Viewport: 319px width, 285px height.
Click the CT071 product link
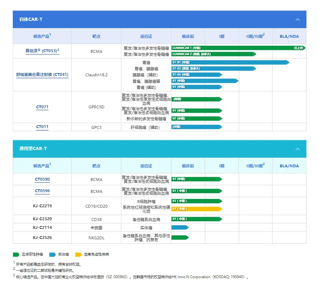[42, 107]
